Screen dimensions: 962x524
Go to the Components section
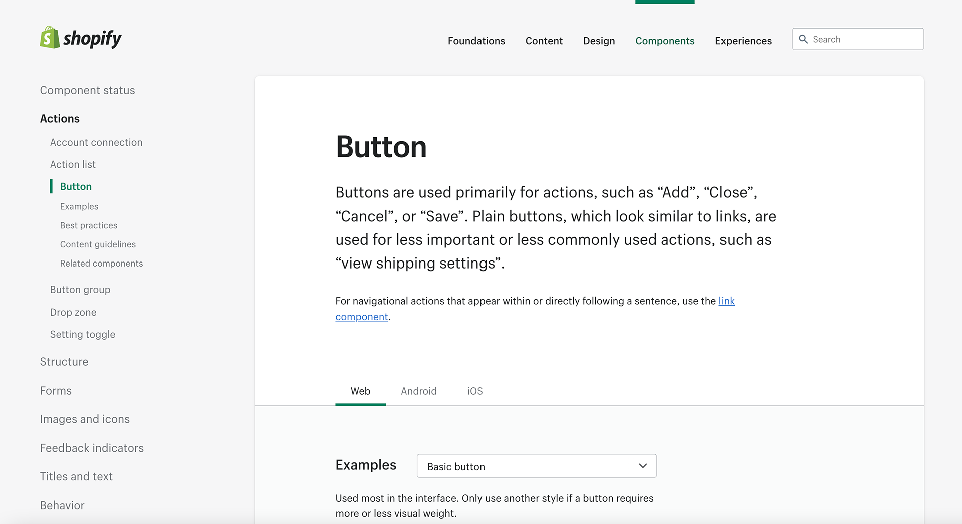click(x=665, y=41)
